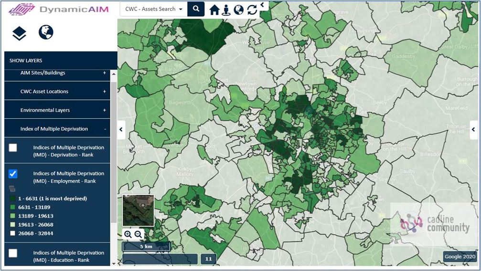Click the basemap globe icon in sidebar

click(x=46, y=32)
